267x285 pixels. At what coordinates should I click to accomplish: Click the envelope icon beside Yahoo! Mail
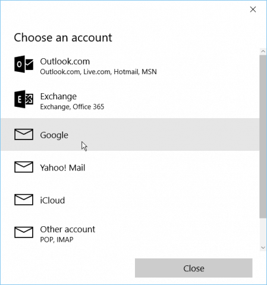[24, 167]
